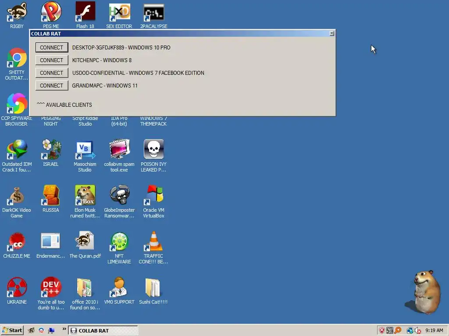The width and height of the screenshot is (449, 336).
Task: Select the HxD hex editor icon
Action: point(119,12)
